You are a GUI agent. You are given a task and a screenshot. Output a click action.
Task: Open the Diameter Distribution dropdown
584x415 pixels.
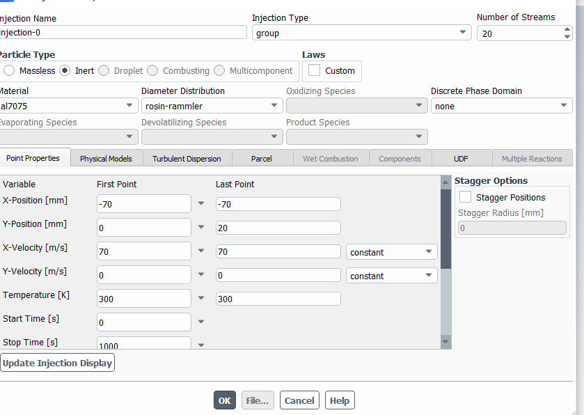coord(211,107)
